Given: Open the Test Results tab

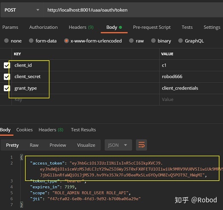Looking at the screenshot, I should (x=83, y=130).
